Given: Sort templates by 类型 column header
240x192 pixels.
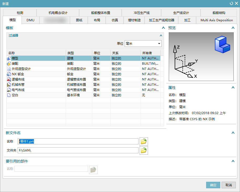Looking at the screenshot, I should [79, 53].
